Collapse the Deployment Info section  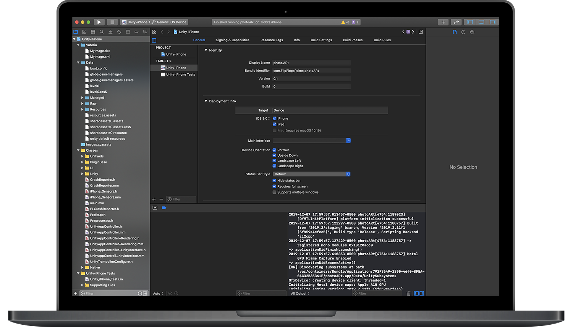(x=206, y=101)
